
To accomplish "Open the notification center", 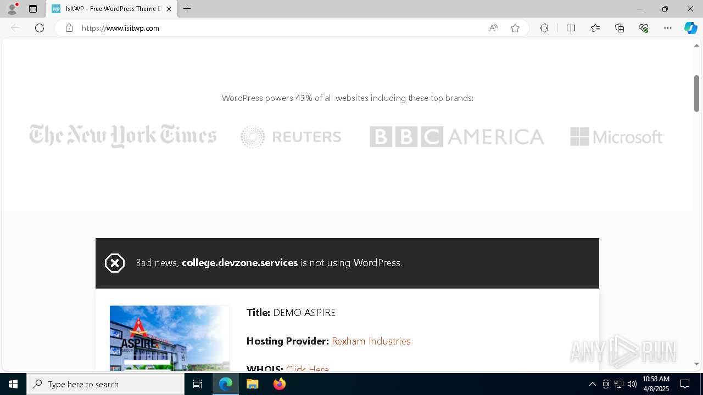I will tap(685, 384).
